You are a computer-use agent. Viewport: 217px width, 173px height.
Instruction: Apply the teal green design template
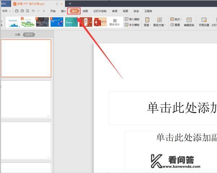(x=71, y=22)
